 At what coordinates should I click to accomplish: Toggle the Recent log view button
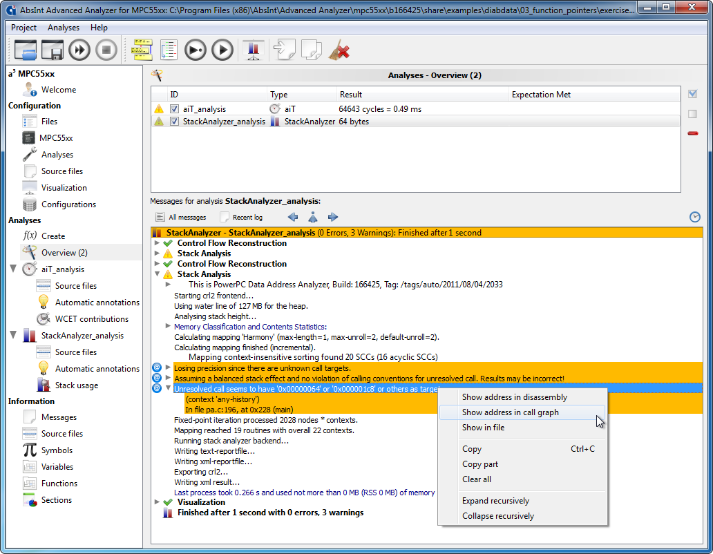(241, 217)
